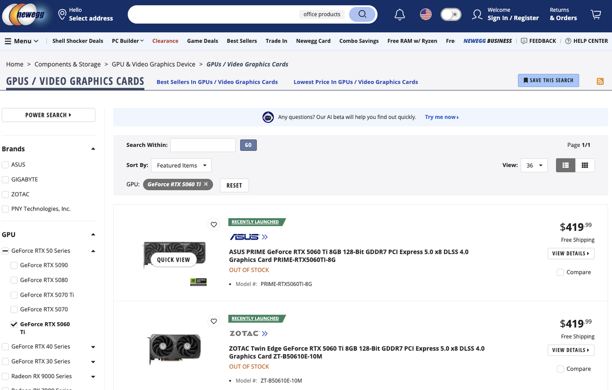Screen dimensions: 612x390
Task: Switch to list view icon
Action: (x=566, y=165)
